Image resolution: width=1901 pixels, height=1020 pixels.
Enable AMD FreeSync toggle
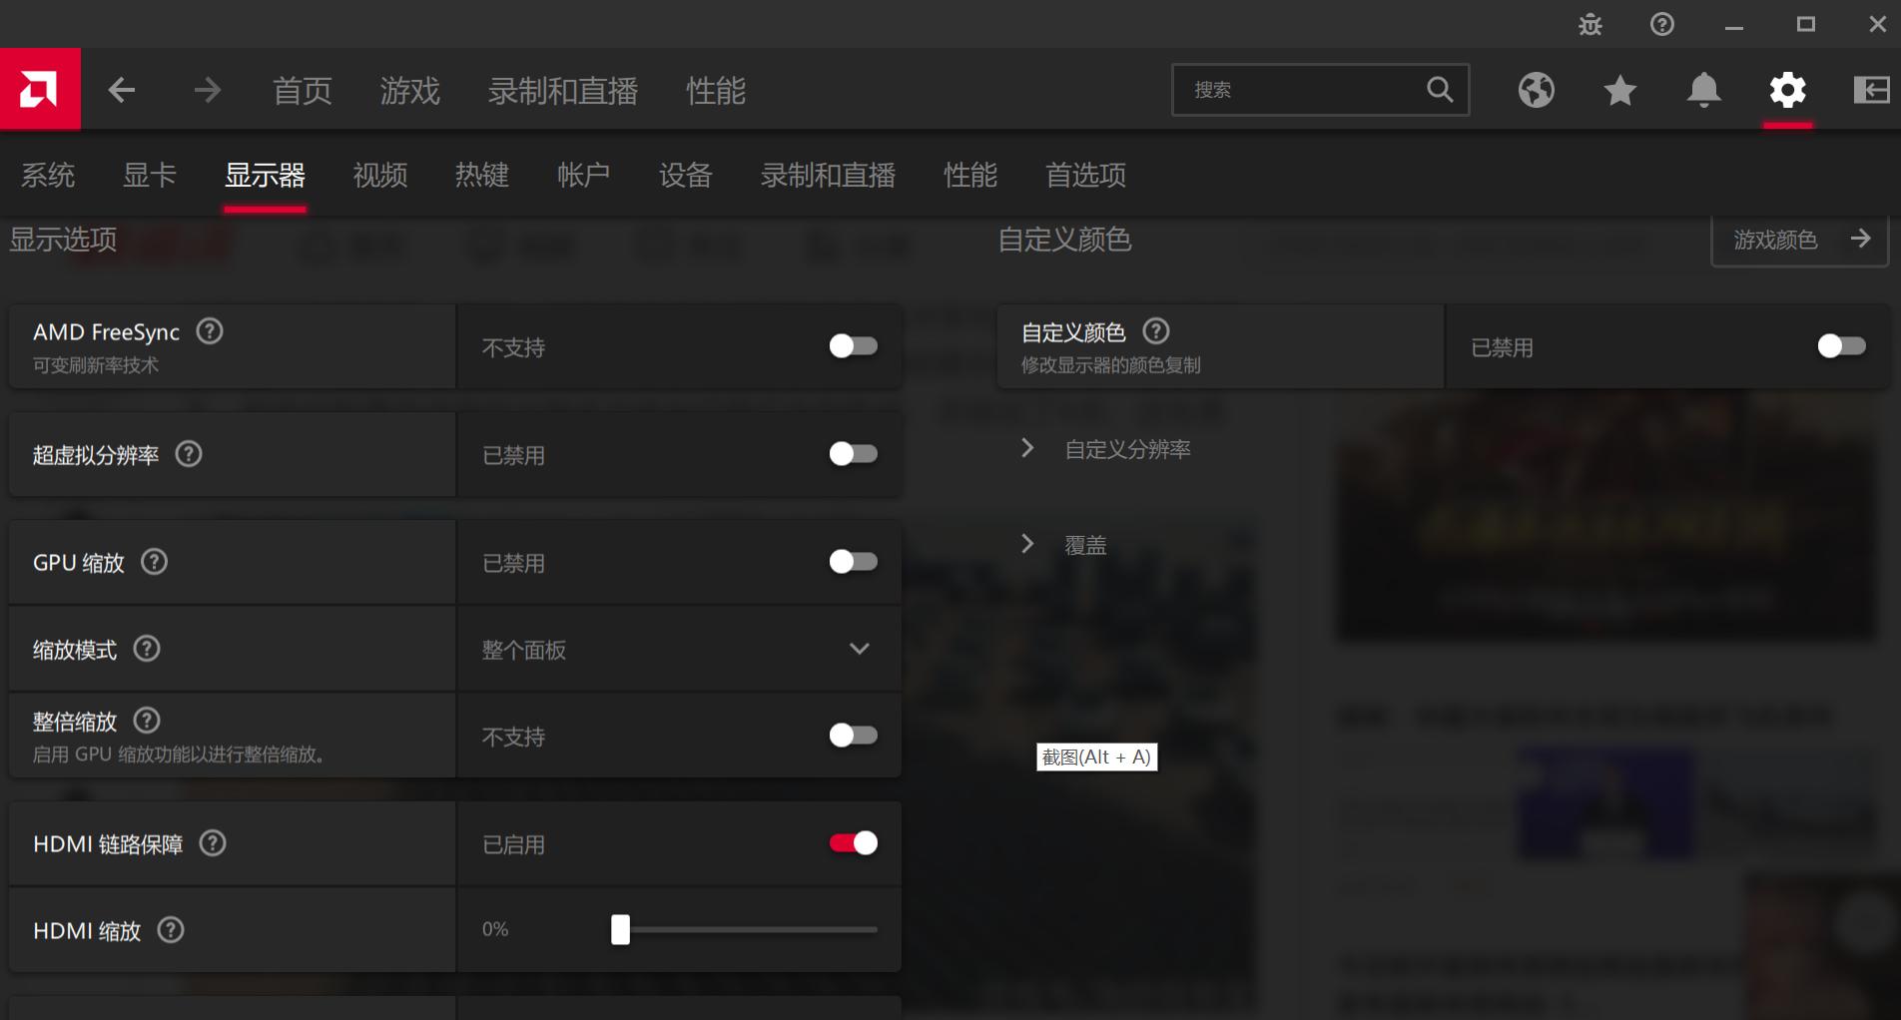853,345
